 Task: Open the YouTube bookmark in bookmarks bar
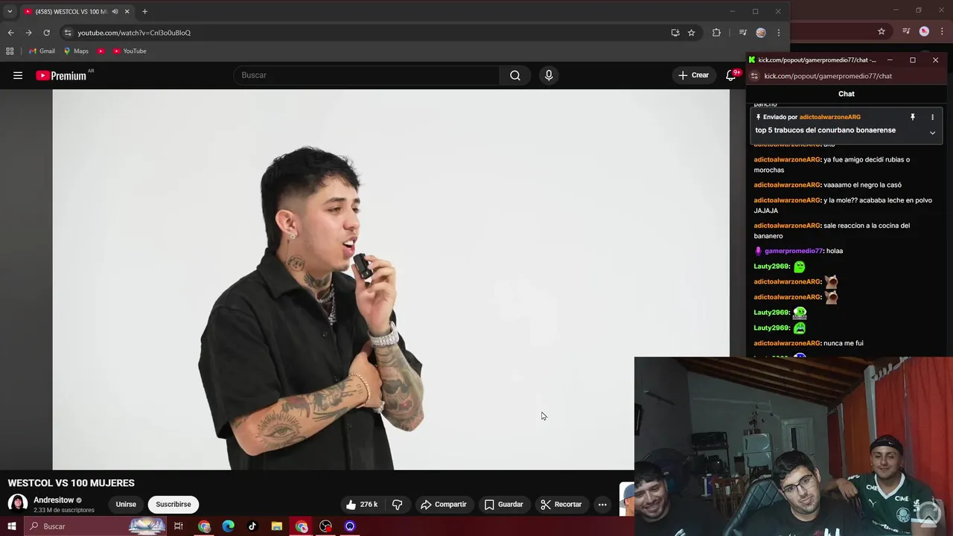[x=129, y=51]
